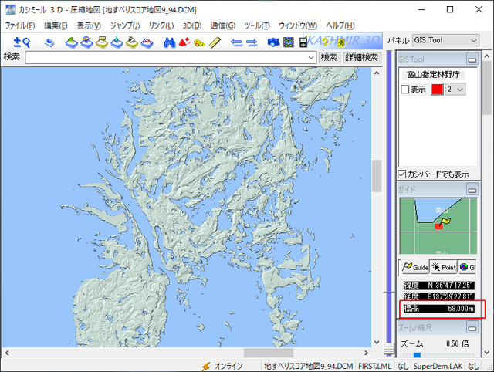Viewport: 494px width, 372px height.
Task: Expand the 検索 search box dropdown arrow
Action: 311,58
